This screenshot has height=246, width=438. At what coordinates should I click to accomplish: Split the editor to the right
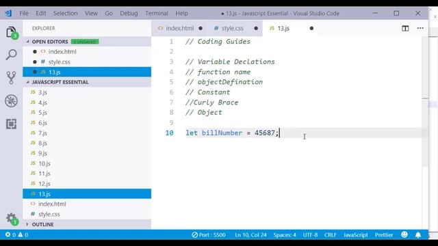coord(405,28)
